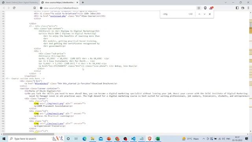
Task: Open Excel from taskbar
Action: [x=157, y=138]
